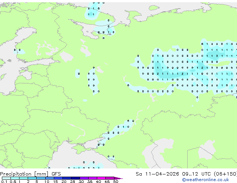Select the 20–25 mm legend swatch
The height and width of the screenshot is (183, 237).
67,178
